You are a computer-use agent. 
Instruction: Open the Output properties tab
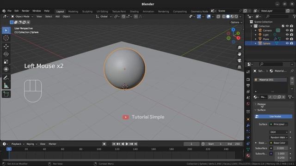point(248,86)
